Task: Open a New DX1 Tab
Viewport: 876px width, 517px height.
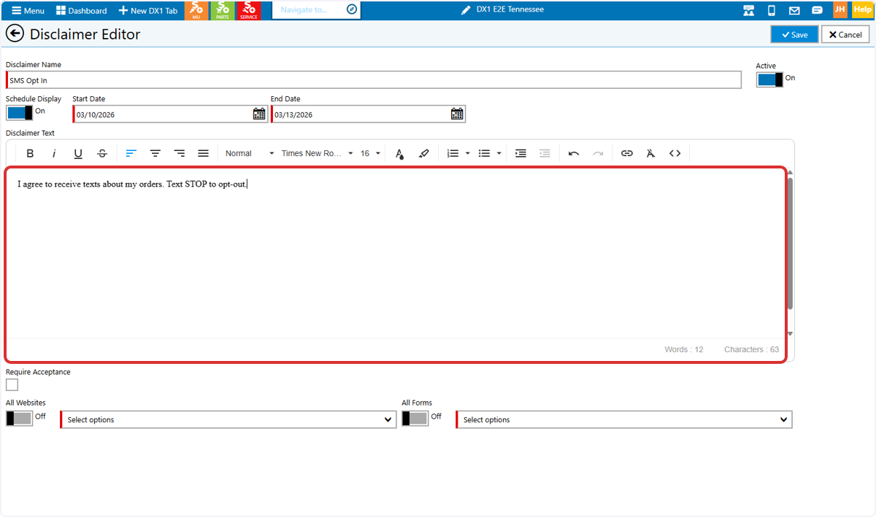Action: click(x=147, y=10)
